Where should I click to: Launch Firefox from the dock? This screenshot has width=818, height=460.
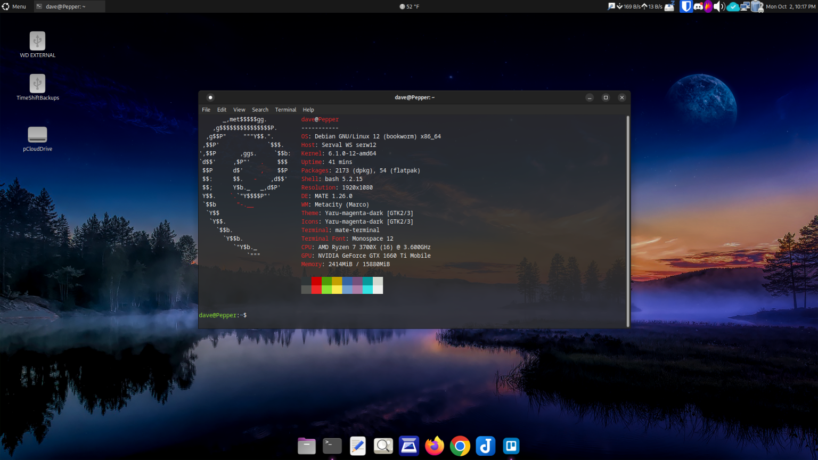pos(434,446)
